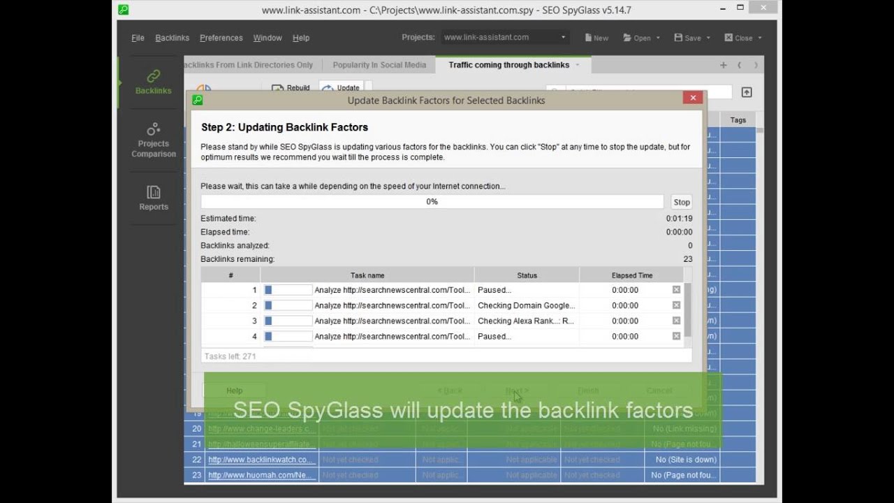Open the Reports sidebar section
This screenshot has height=503, width=894.
tap(153, 198)
